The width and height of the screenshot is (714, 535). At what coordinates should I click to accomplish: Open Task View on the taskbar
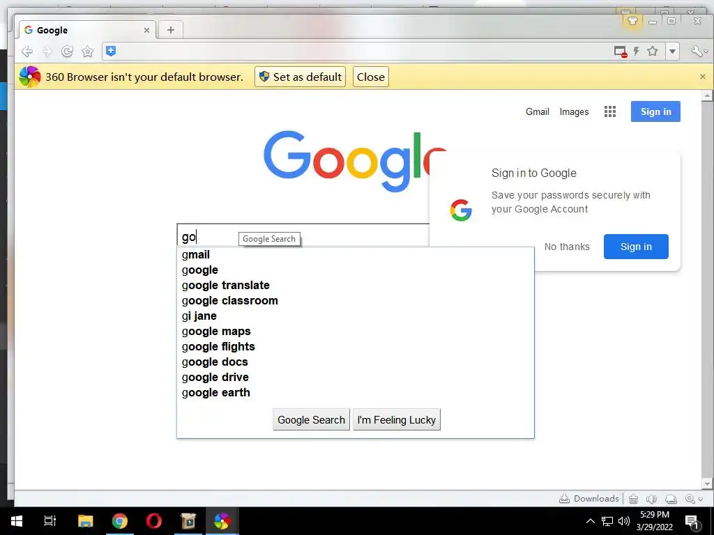[x=50, y=521]
